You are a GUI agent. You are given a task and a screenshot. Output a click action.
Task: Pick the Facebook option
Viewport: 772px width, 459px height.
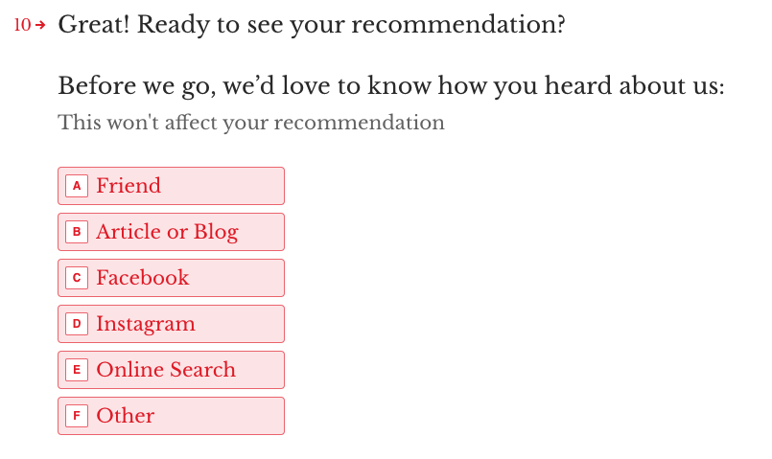click(x=171, y=278)
